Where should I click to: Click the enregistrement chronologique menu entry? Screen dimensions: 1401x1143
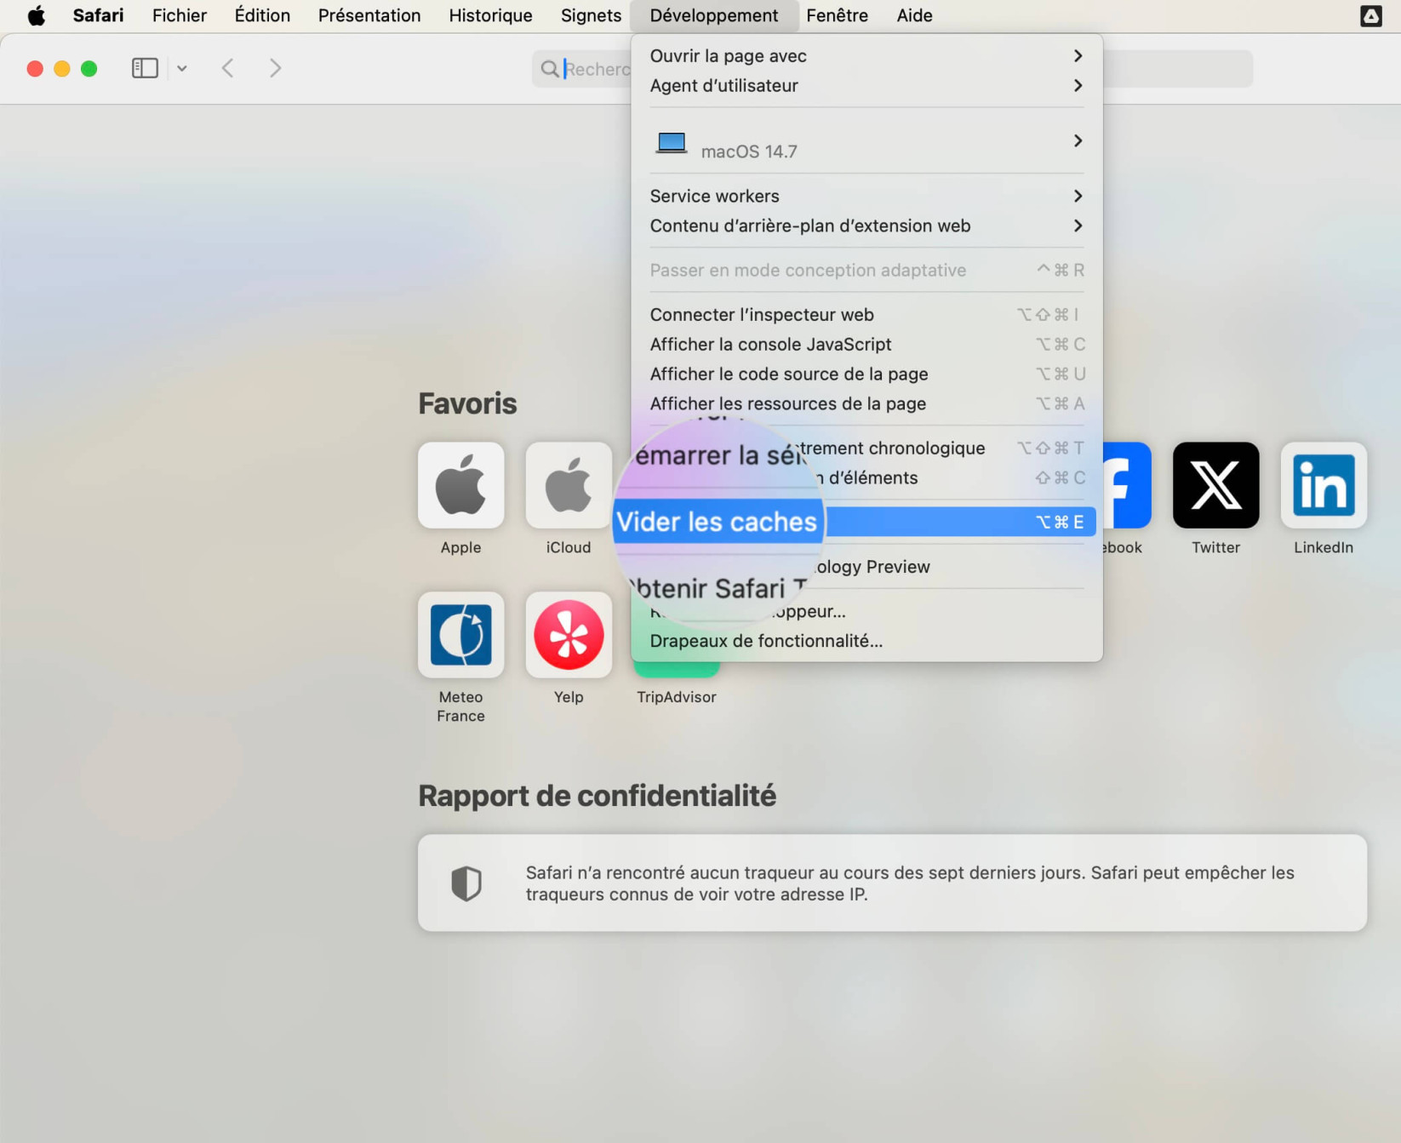(x=866, y=448)
